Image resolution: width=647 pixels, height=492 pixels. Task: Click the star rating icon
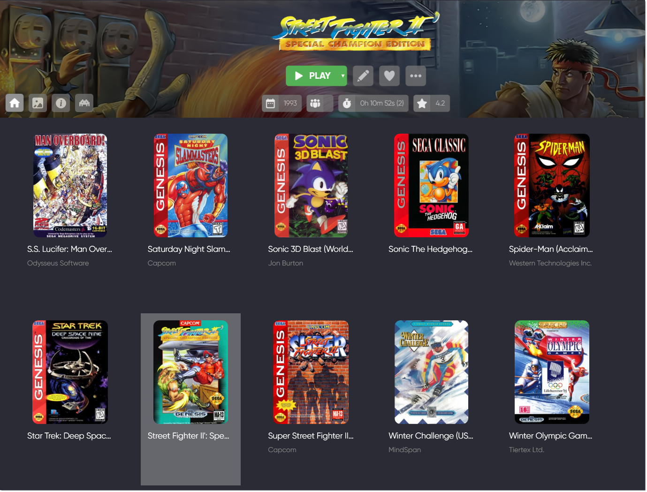tap(422, 103)
